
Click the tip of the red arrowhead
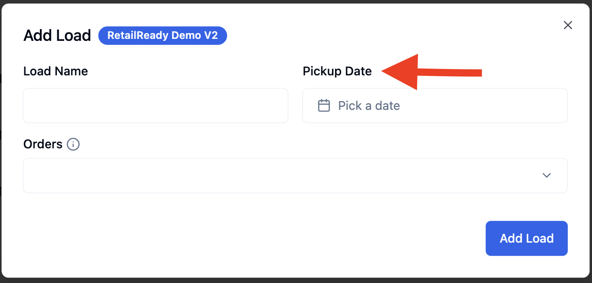point(383,72)
